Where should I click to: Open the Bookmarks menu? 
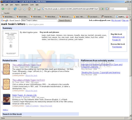point(25,5)
